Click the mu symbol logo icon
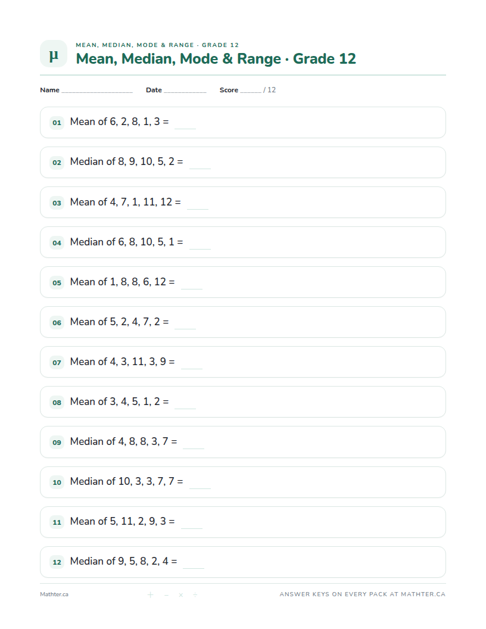 54,54
